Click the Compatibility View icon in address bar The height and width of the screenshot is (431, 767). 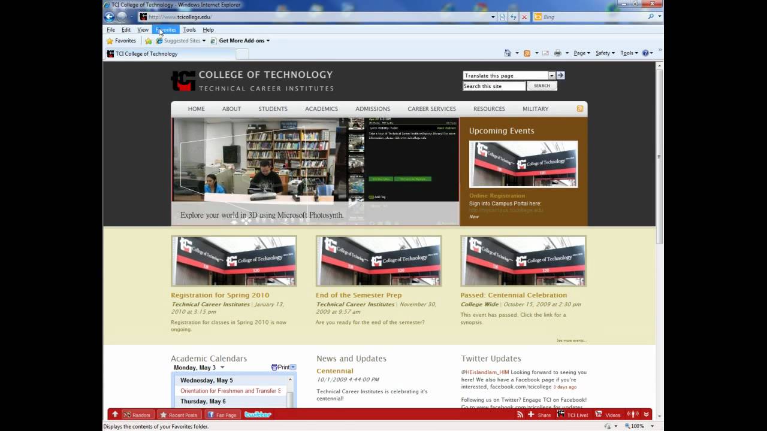502,17
